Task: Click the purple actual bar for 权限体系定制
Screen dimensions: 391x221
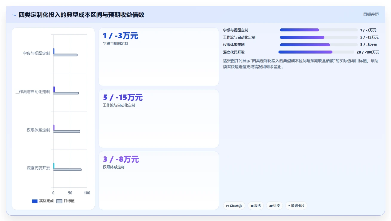Action: click(54, 128)
